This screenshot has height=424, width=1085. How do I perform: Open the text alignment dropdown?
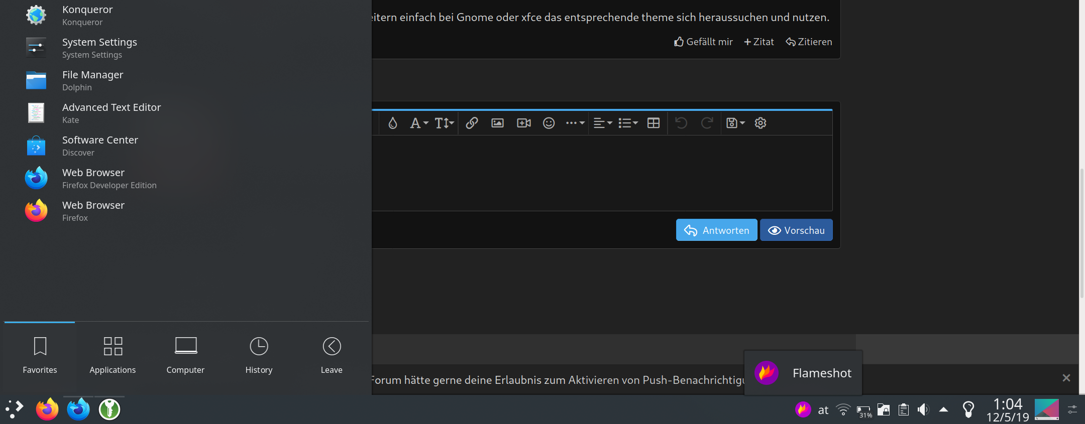603,123
